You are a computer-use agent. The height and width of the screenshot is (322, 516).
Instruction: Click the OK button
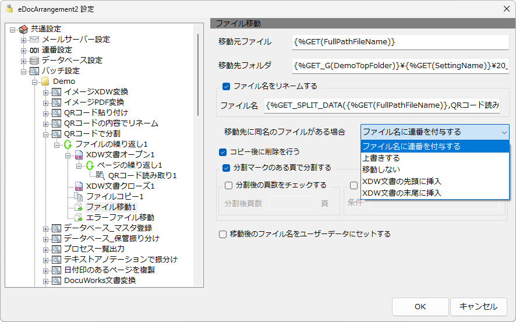[x=420, y=307]
